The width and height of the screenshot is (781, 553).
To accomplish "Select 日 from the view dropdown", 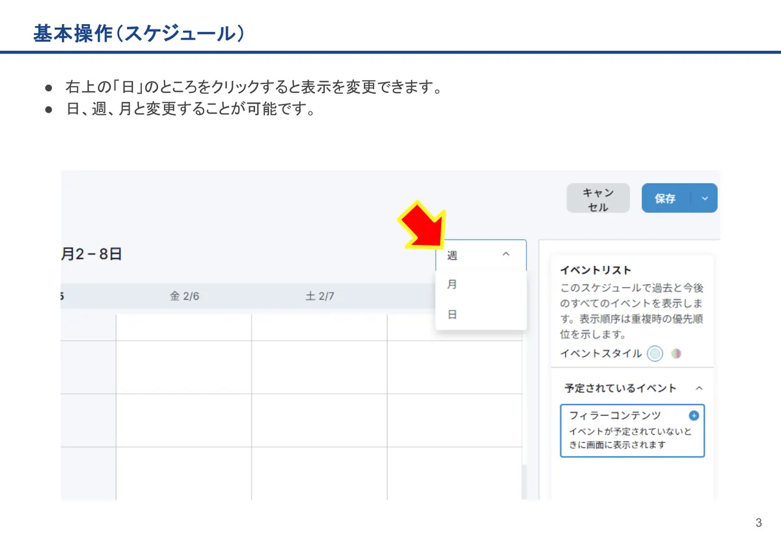I will [480, 315].
